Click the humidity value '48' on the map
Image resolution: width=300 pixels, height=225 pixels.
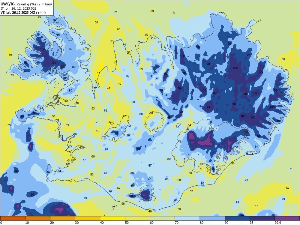pyautogui.click(x=151, y=113)
